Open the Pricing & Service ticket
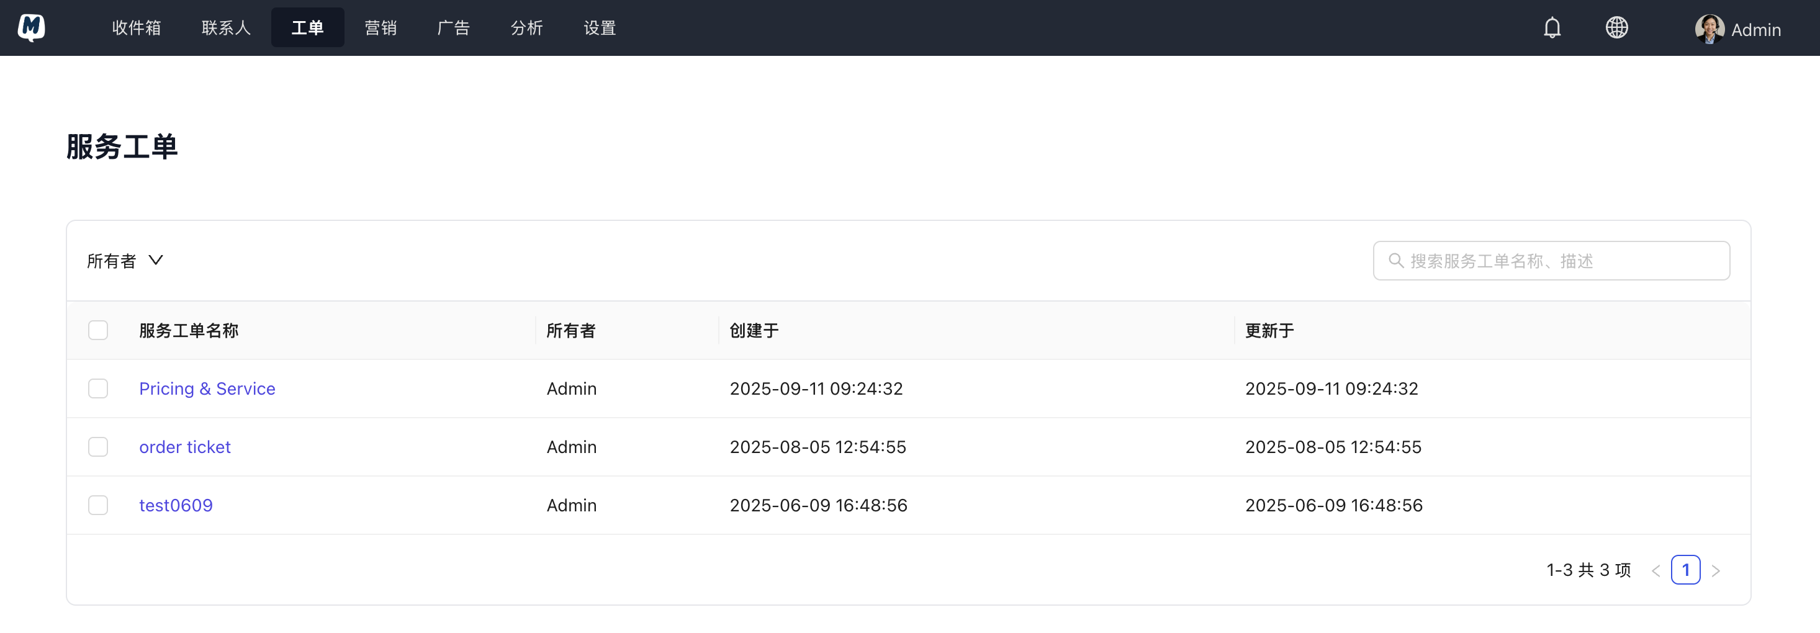The width and height of the screenshot is (1820, 633). pyautogui.click(x=207, y=388)
